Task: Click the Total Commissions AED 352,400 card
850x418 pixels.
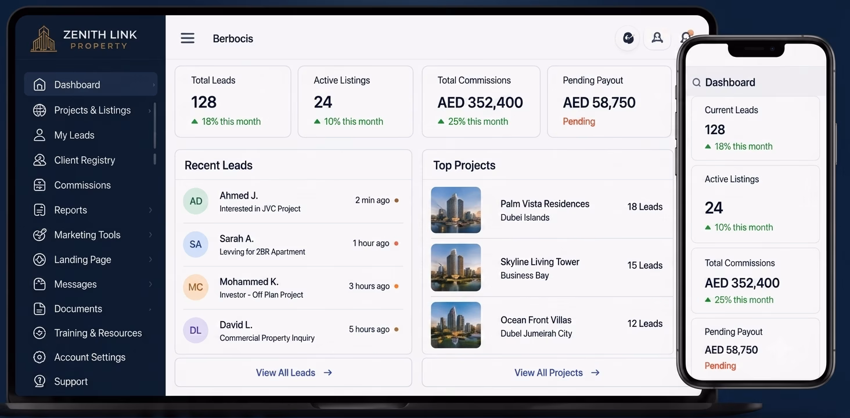Action: tap(481, 102)
